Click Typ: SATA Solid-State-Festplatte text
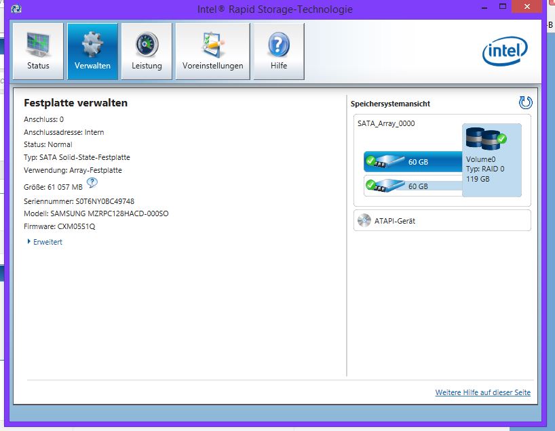Image resolution: width=555 pixels, height=431 pixels. 77,157
